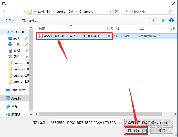
Task: Click the DLL file icon in list
Action: [41, 36]
